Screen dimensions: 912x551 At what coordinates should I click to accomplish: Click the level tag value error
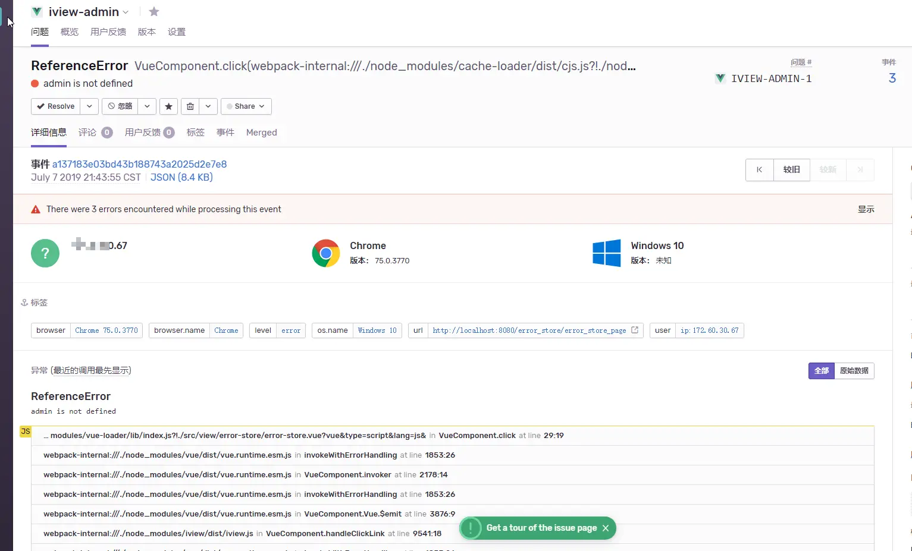click(x=291, y=330)
